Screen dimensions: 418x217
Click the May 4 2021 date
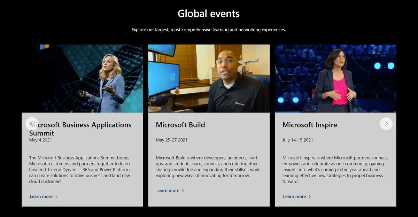(40, 140)
